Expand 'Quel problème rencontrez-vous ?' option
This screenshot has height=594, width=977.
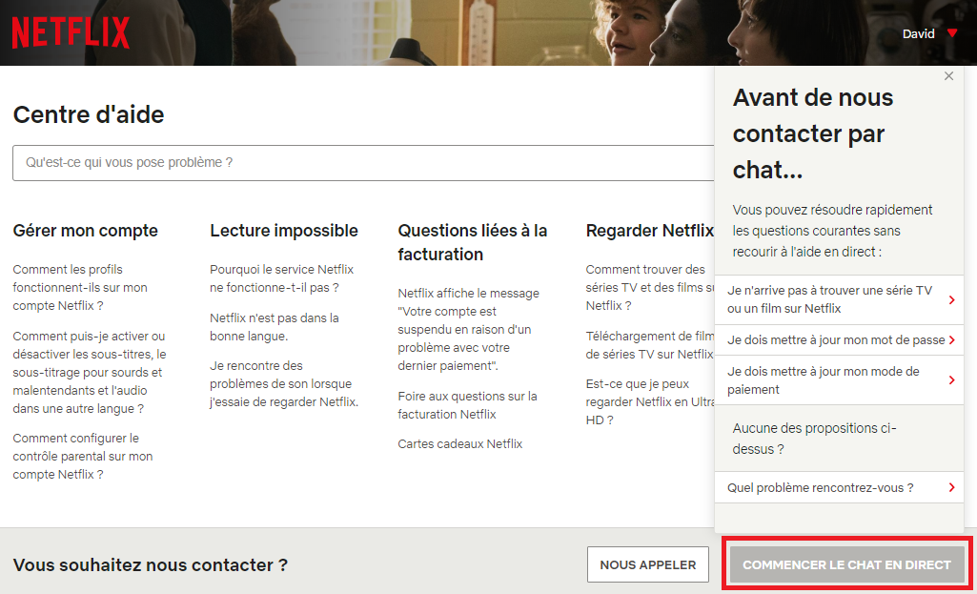(x=839, y=487)
